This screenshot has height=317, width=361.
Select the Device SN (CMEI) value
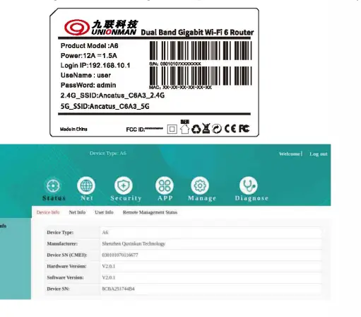pyautogui.click(x=120, y=255)
